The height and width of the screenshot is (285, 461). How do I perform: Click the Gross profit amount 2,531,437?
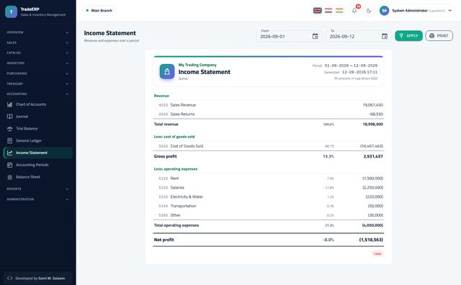(373, 156)
